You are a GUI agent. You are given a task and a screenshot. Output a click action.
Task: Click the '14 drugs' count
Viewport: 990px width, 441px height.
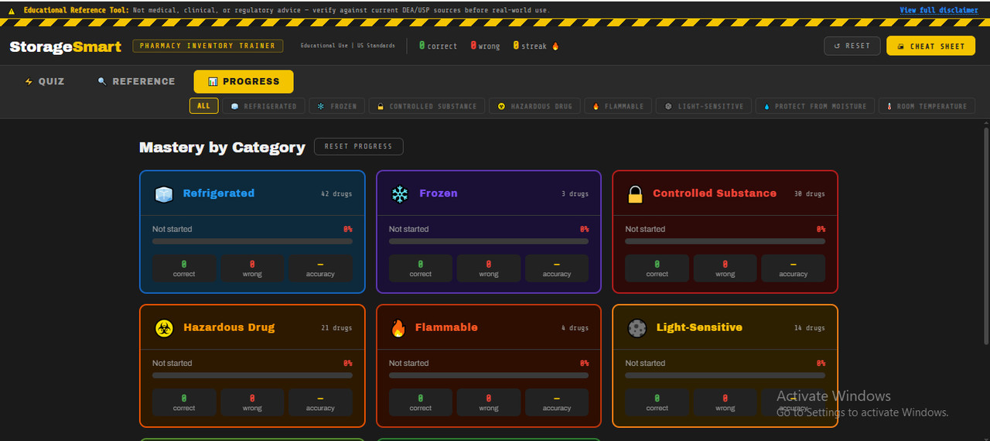[810, 328]
